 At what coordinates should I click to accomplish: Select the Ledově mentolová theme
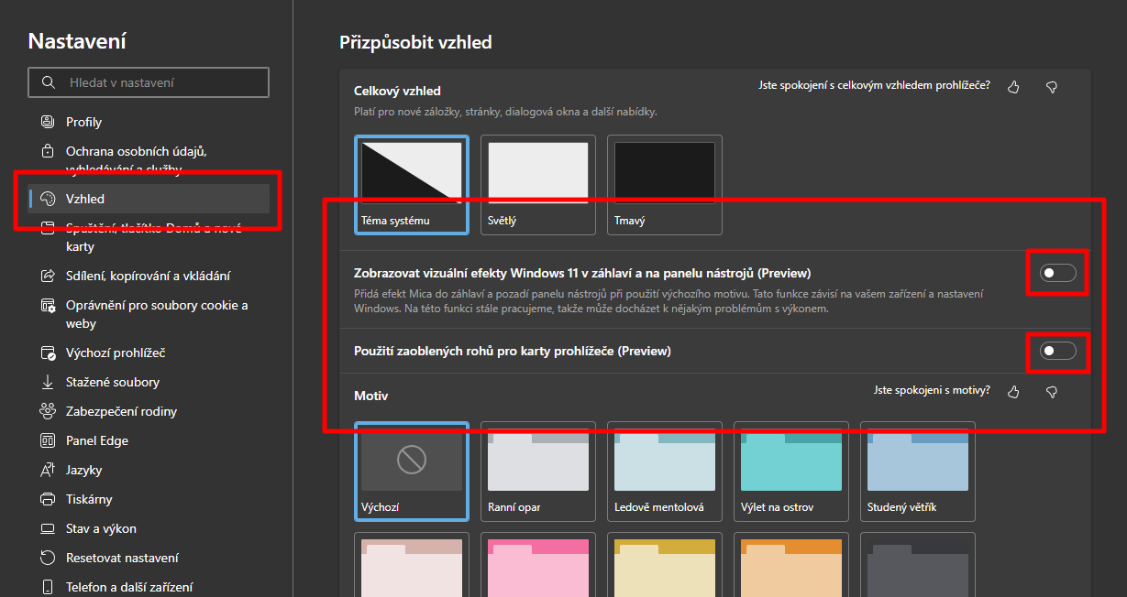(x=665, y=472)
